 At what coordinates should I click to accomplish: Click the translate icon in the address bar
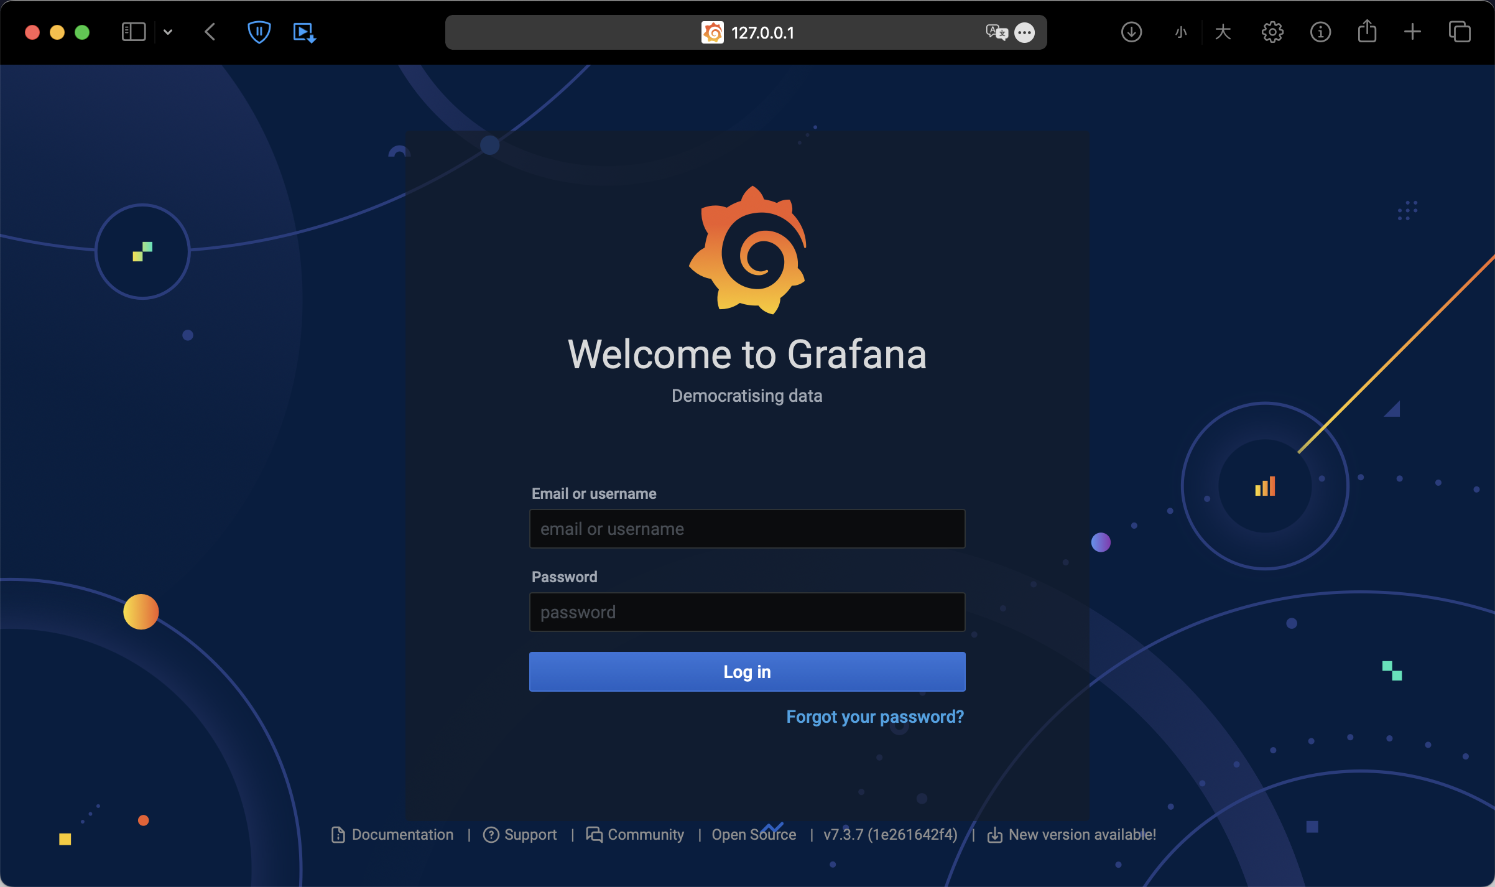(x=996, y=32)
